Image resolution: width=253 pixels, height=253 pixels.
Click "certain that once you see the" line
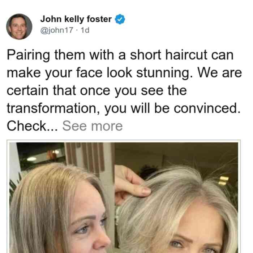click(x=97, y=91)
